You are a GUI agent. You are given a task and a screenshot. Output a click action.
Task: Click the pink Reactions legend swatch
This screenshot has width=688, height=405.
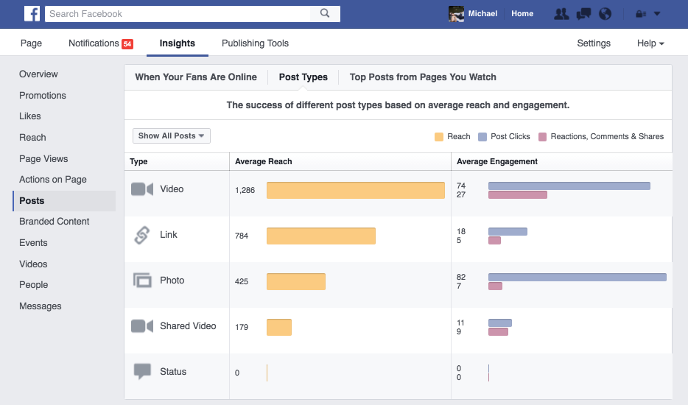(x=542, y=137)
